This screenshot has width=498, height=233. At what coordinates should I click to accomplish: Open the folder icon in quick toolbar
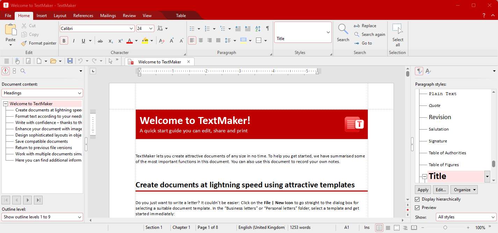[53, 61]
